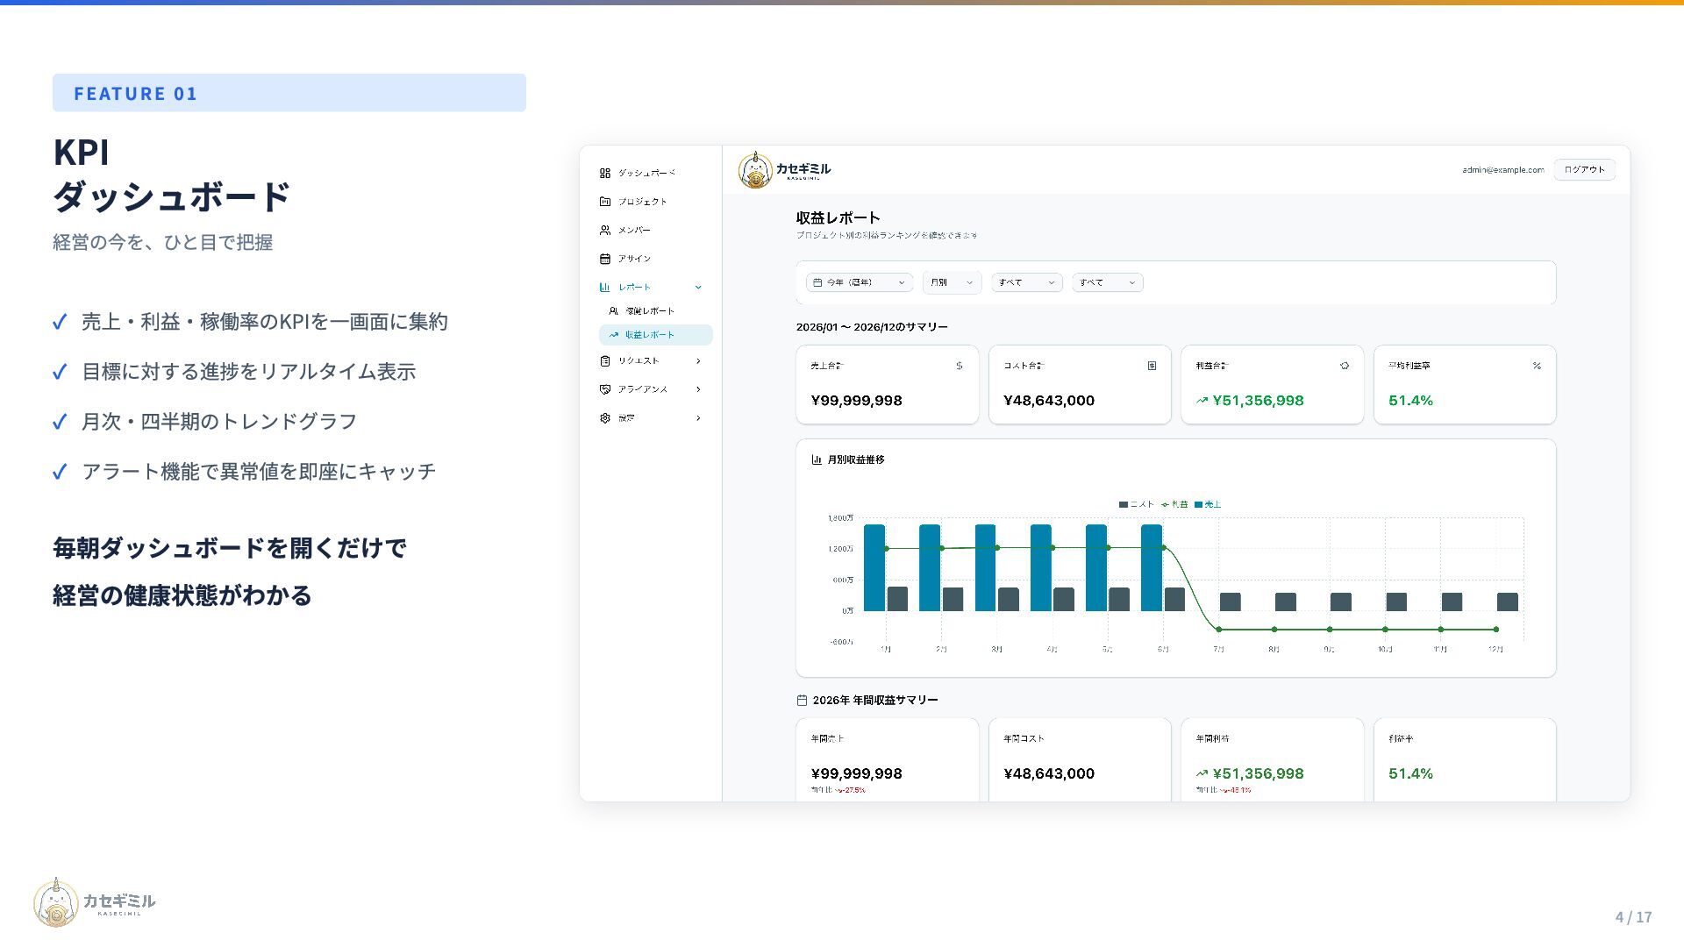Image resolution: width=1684 pixels, height=947 pixels.
Task: Toggle 売上 series in chart legend
Action: tap(1208, 504)
